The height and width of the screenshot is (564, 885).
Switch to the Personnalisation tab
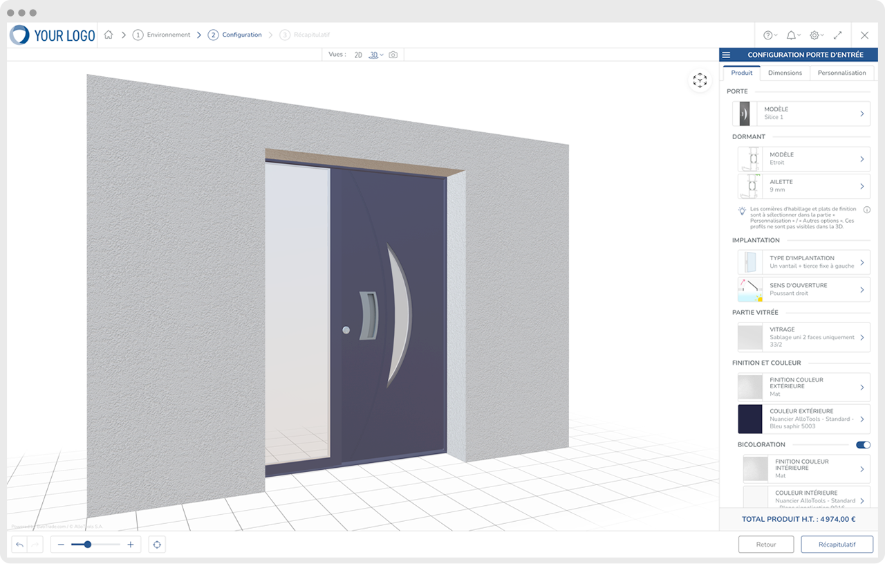pos(841,73)
